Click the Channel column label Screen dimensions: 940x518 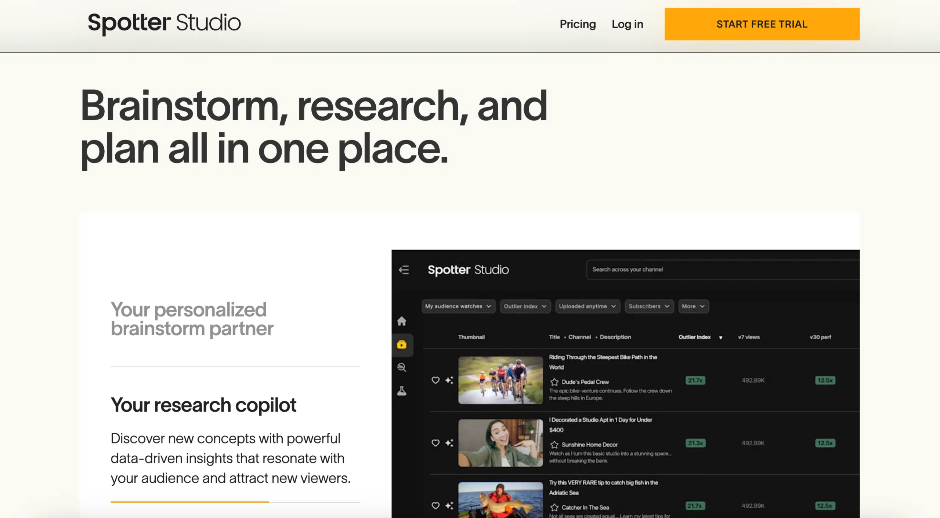(x=579, y=337)
